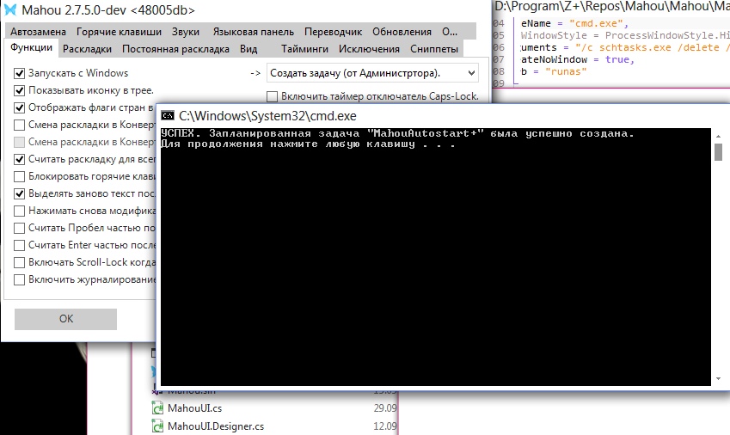
Task: Enable Включить журналирование checkbox
Action: pos(19,279)
